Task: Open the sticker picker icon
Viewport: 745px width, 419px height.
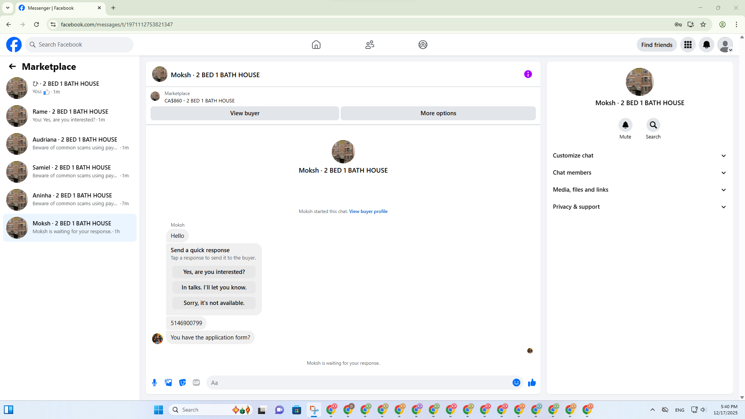Action: pyautogui.click(x=182, y=383)
